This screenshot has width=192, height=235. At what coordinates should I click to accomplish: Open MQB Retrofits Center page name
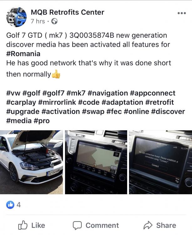67,12
